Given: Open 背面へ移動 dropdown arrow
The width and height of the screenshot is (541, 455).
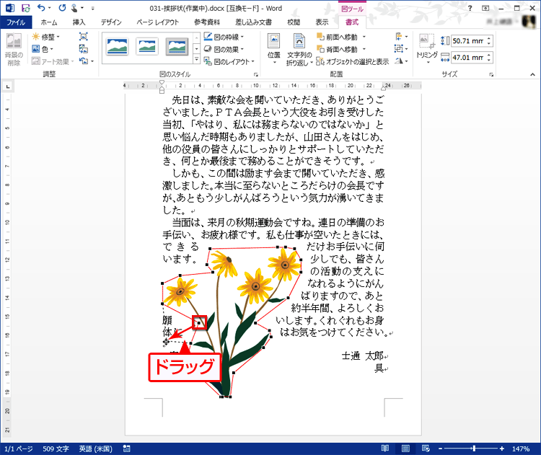Looking at the screenshot, I should tap(364, 49).
